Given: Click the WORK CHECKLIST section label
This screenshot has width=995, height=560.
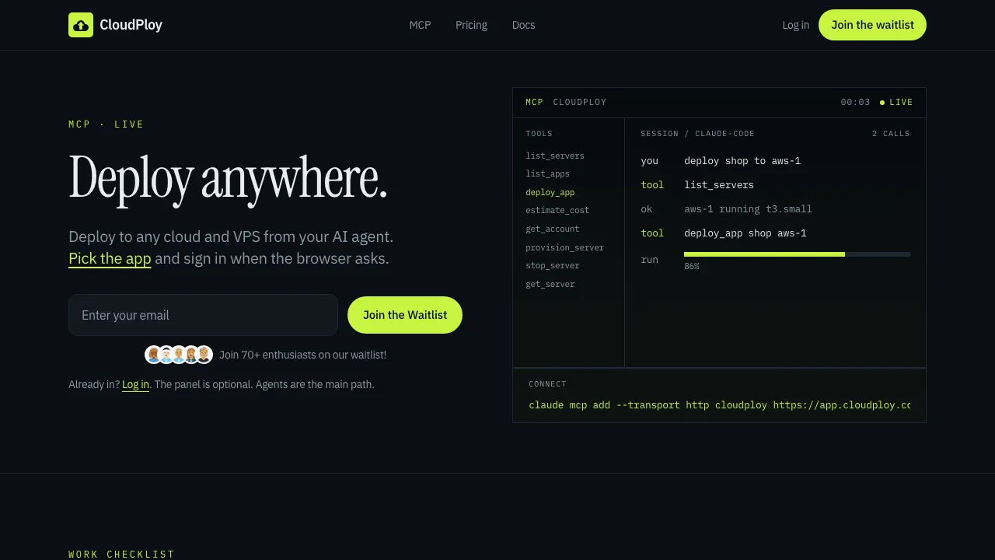Looking at the screenshot, I should coord(121,555).
